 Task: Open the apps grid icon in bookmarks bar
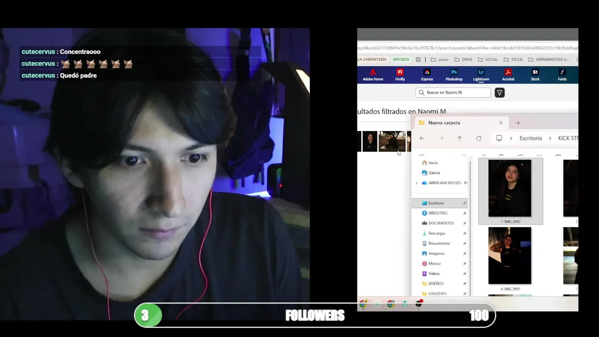click(418, 59)
